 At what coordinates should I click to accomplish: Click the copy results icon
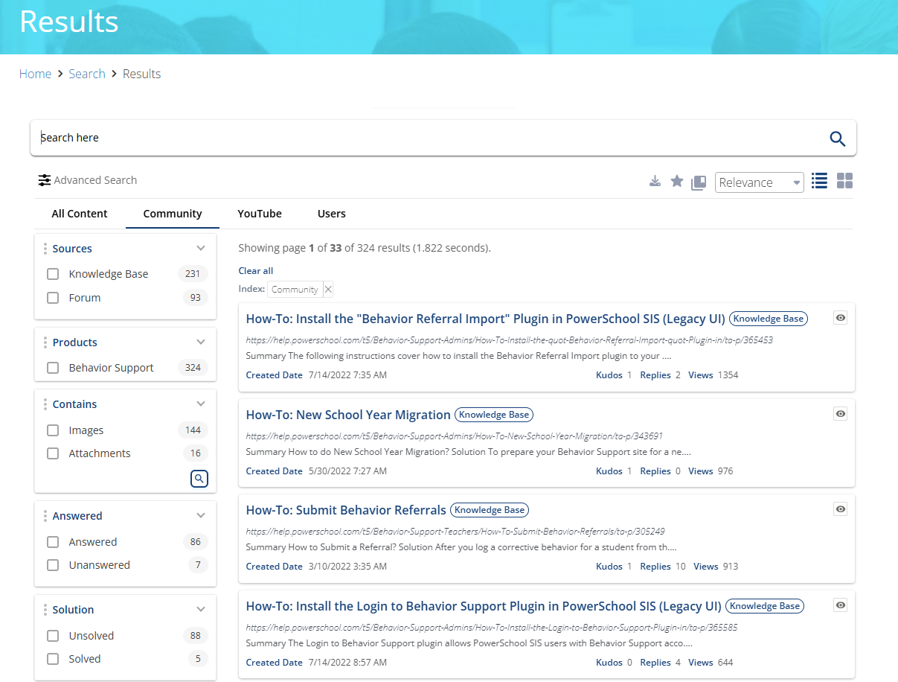click(x=698, y=181)
